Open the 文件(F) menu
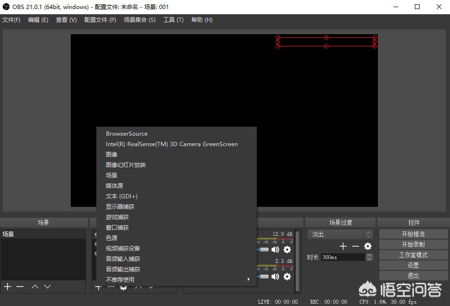 click(x=11, y=20)
